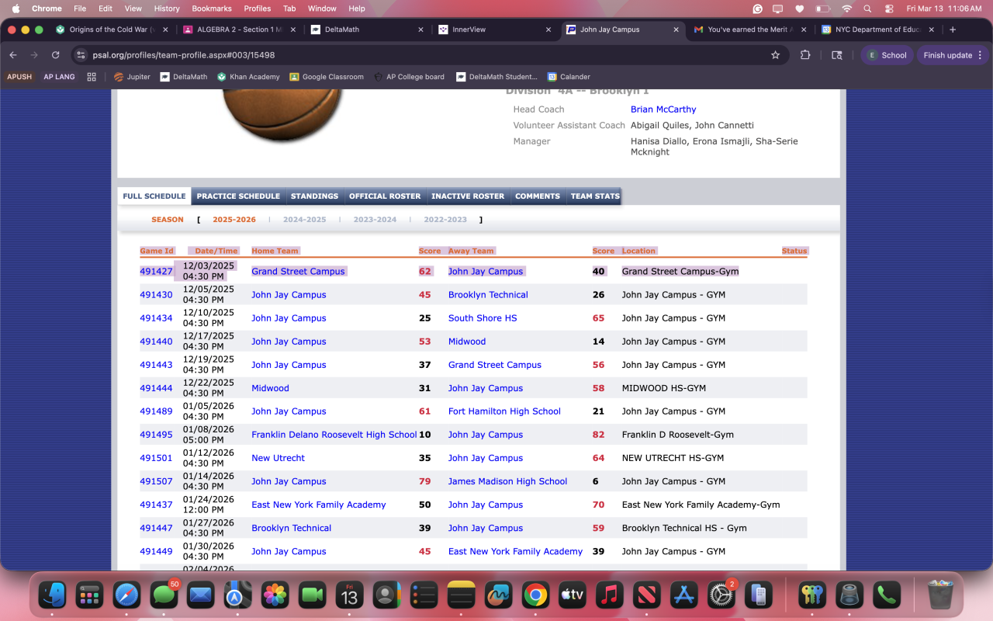Select the PRACTICE SCHEDULE tab
This screenshot has height=621, width=993.
point(238,196)
